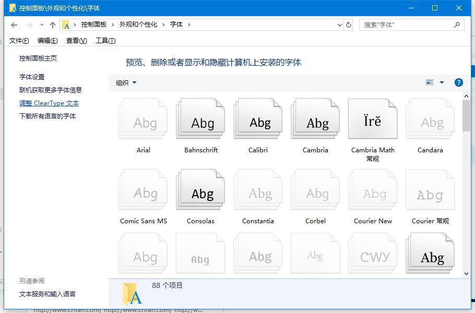Viewport: 475px width, 313px height.
Task: Select the Corbel font icon
Action: click(x=315, y=190)
